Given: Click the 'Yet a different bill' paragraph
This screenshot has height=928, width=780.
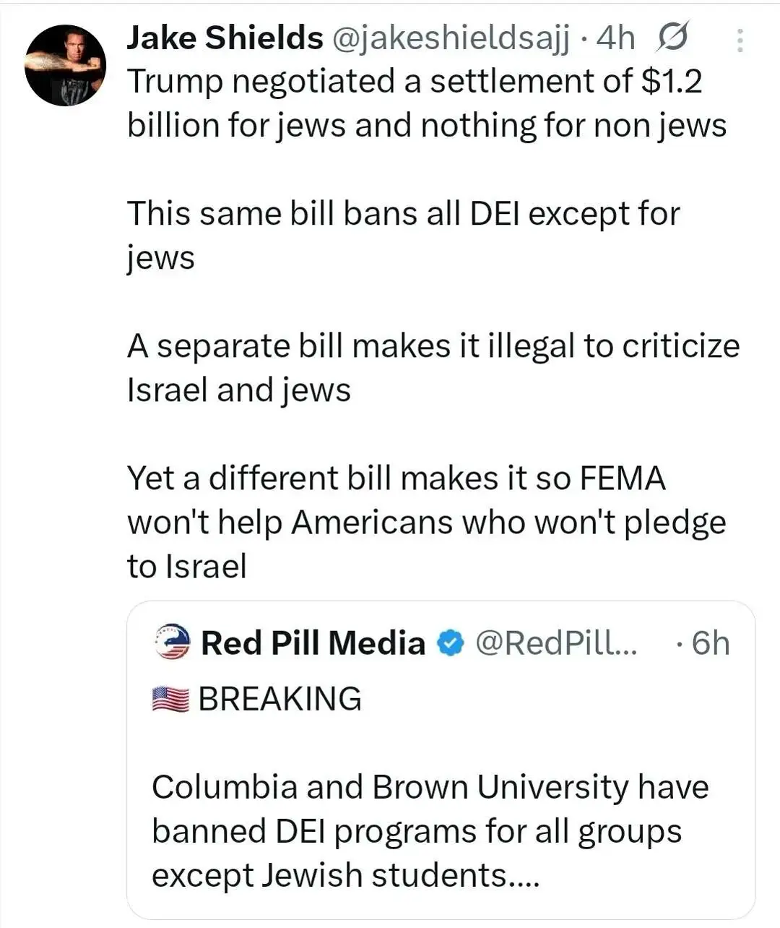Looking at the screenshot, I should tap(426, 522).
